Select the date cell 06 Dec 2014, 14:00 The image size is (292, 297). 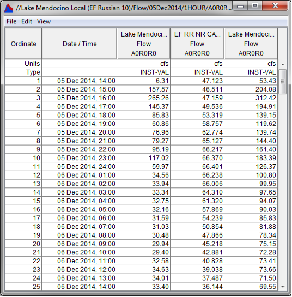point(80,287)
